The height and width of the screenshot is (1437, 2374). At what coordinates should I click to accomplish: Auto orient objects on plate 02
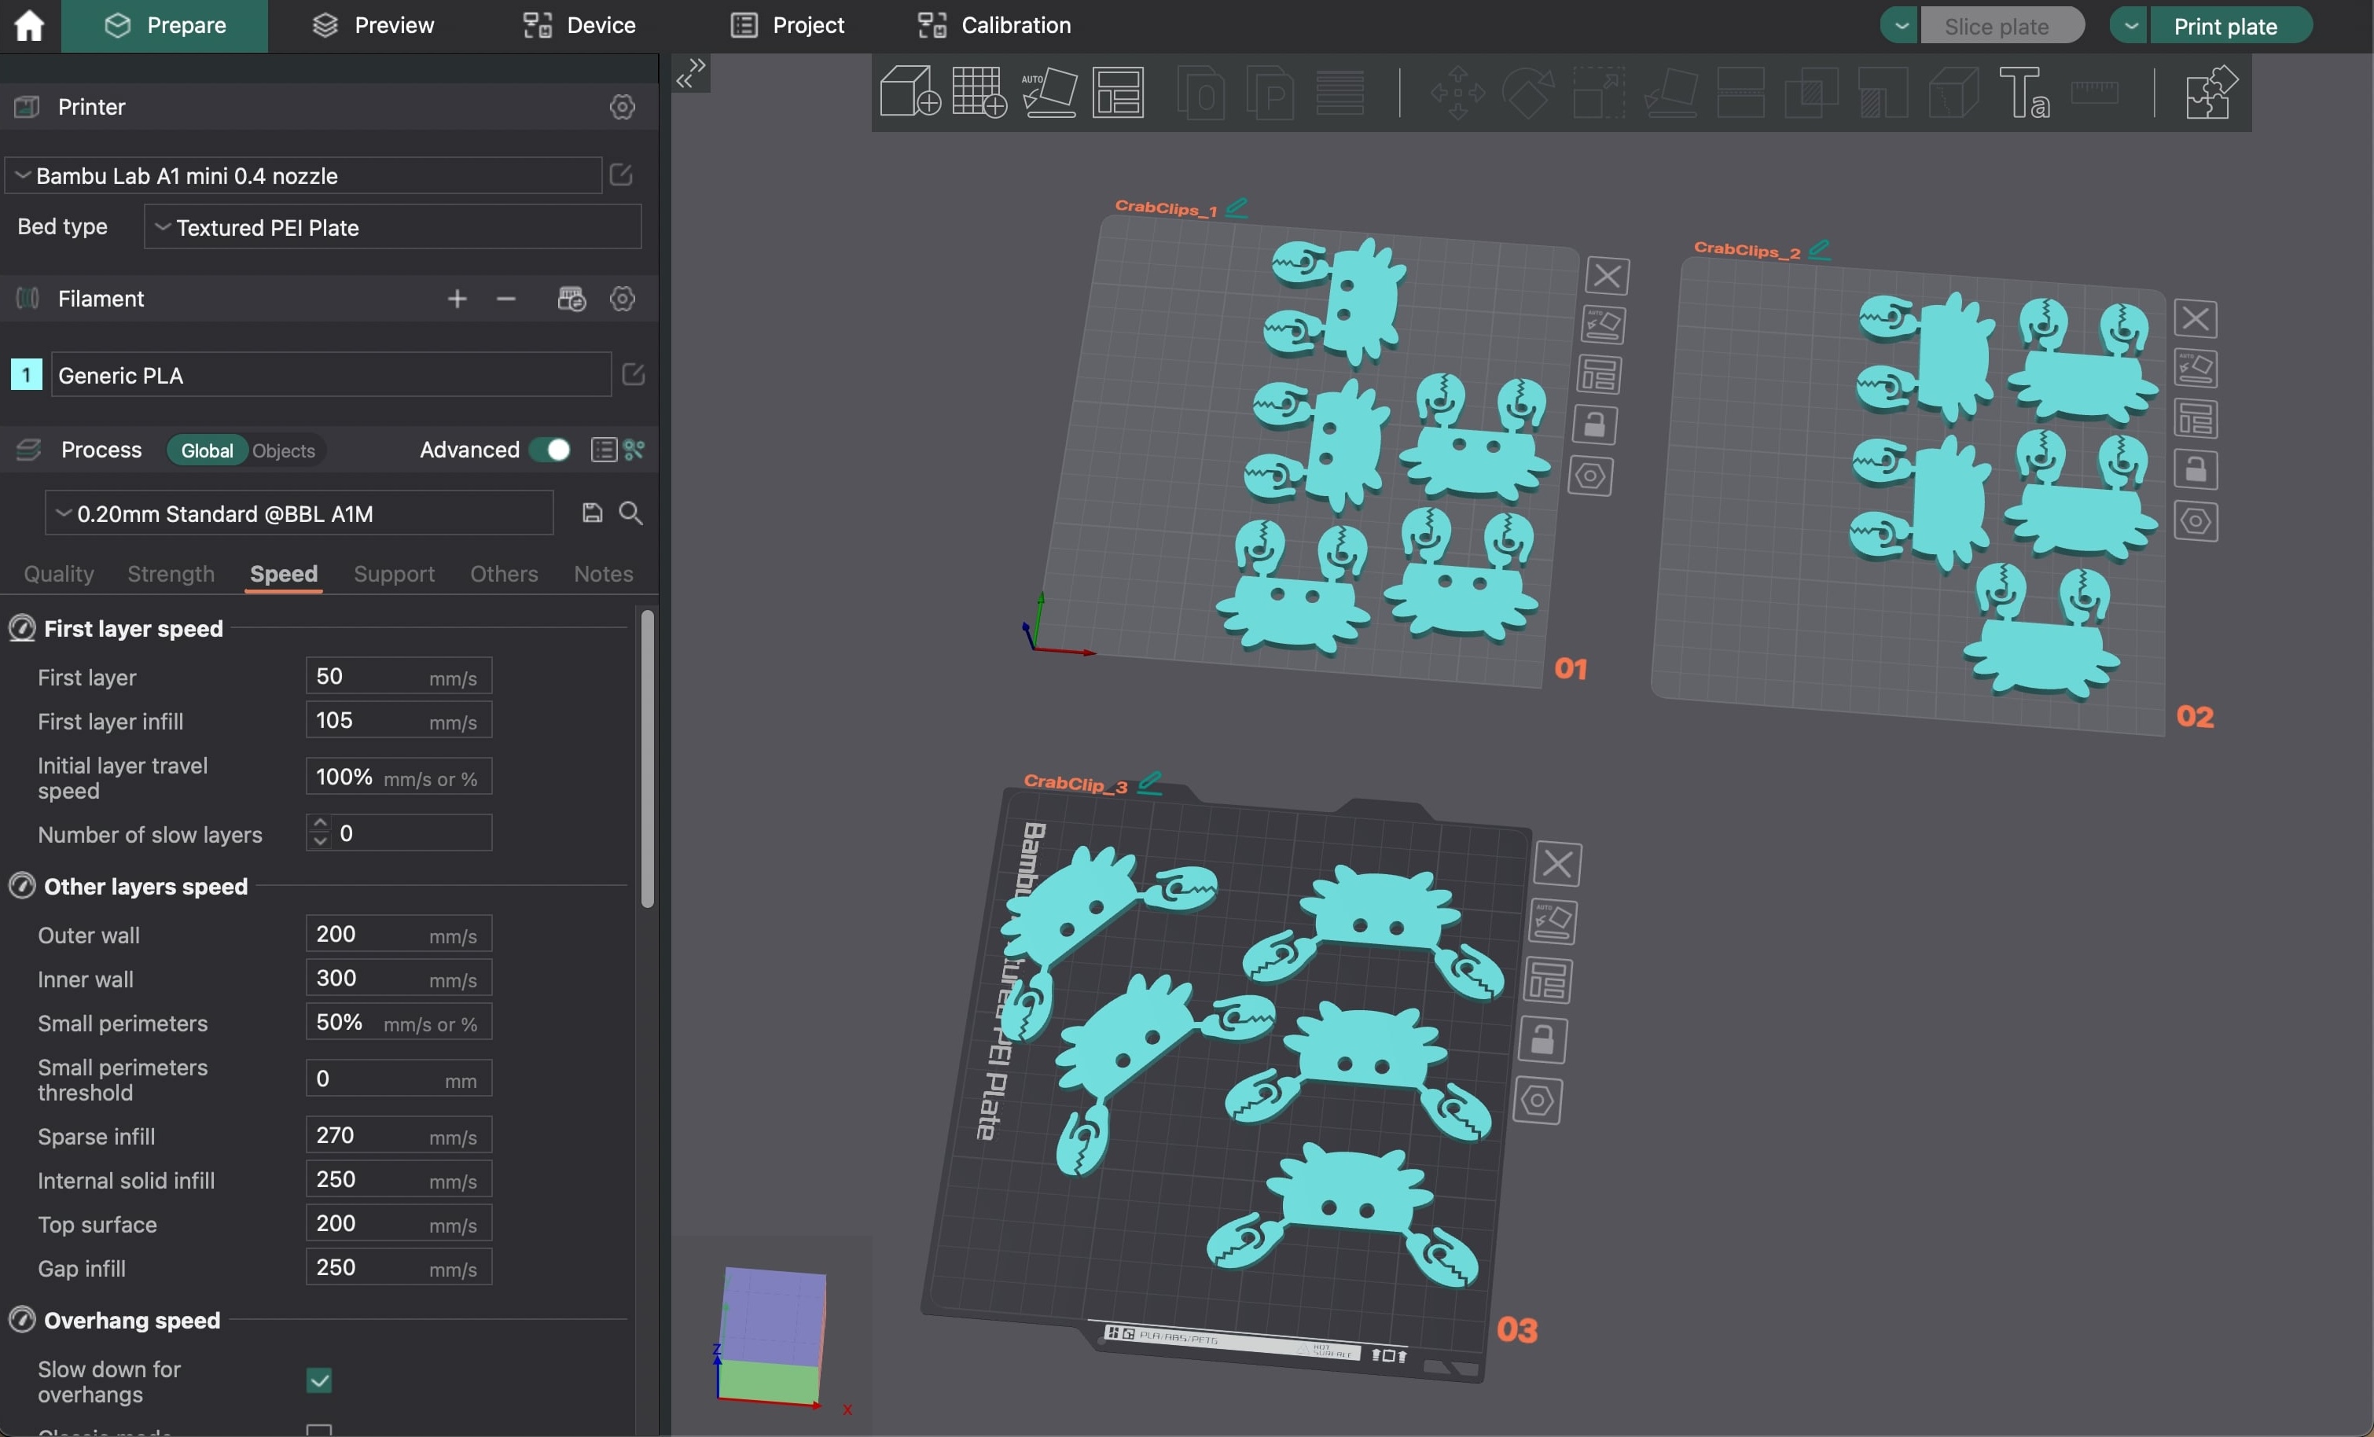2196,369
